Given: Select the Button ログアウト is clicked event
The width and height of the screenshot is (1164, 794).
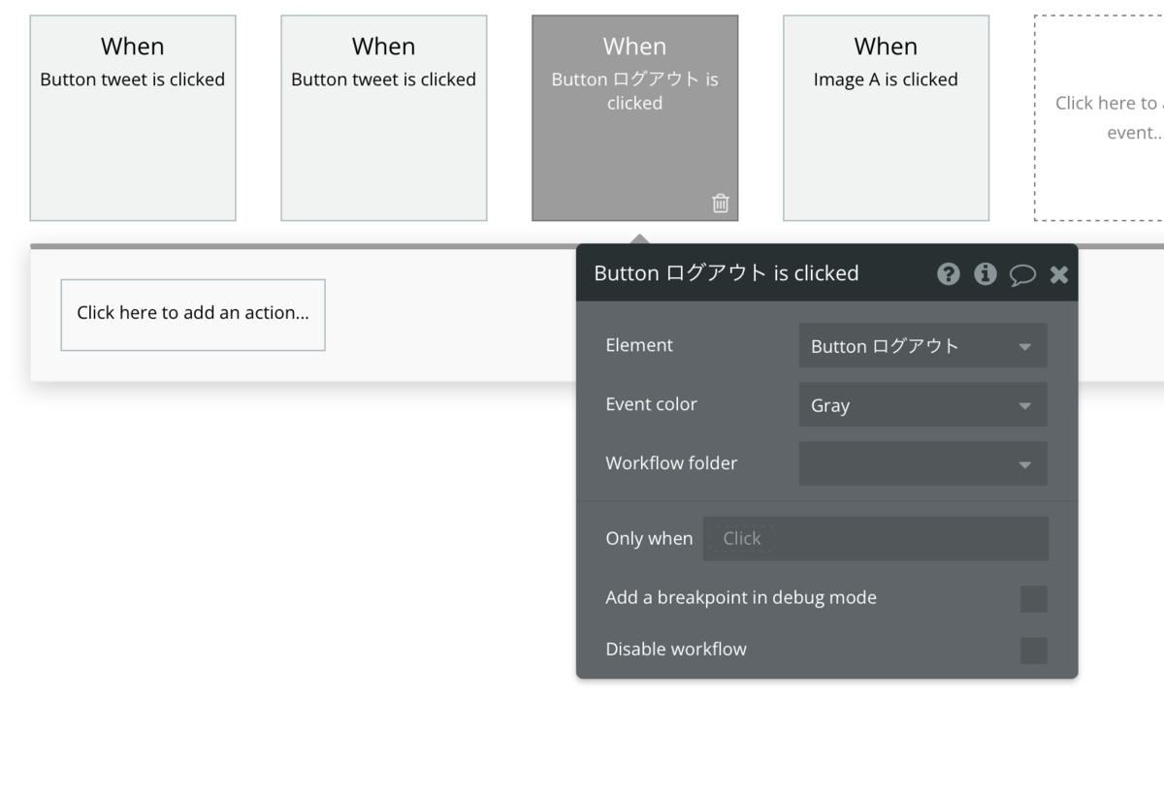Looking at the screenshot, I should click(634, 117).
